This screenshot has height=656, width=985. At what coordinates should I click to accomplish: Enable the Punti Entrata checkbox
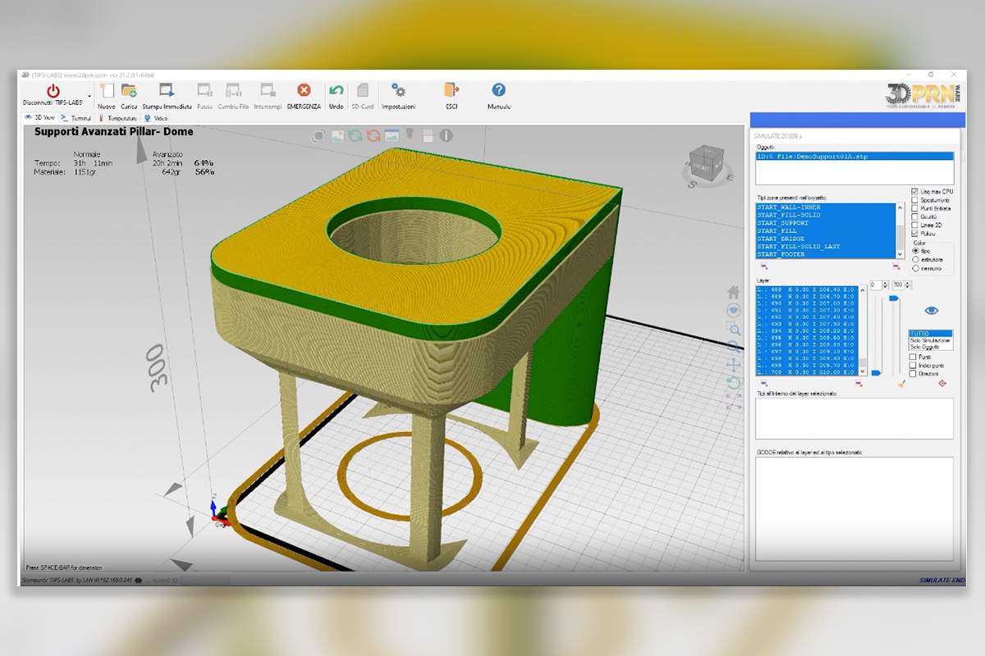914,208
